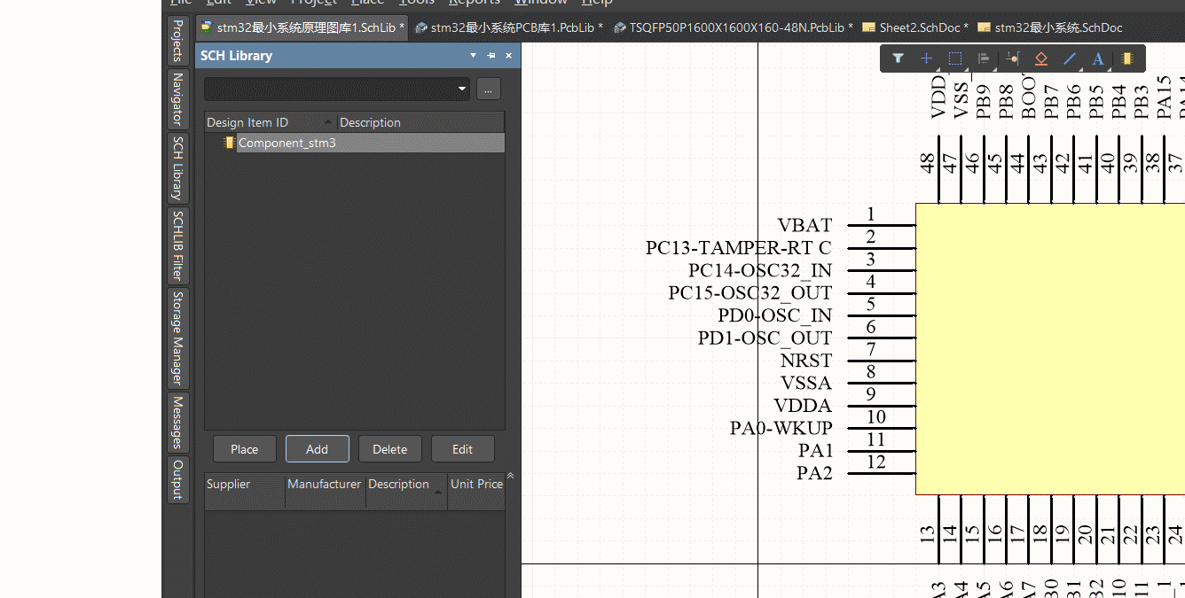Click the PD0-OSC_IN pin label
The width and height of the screenshot is (1185, 598).
click(x=775, y=315)
